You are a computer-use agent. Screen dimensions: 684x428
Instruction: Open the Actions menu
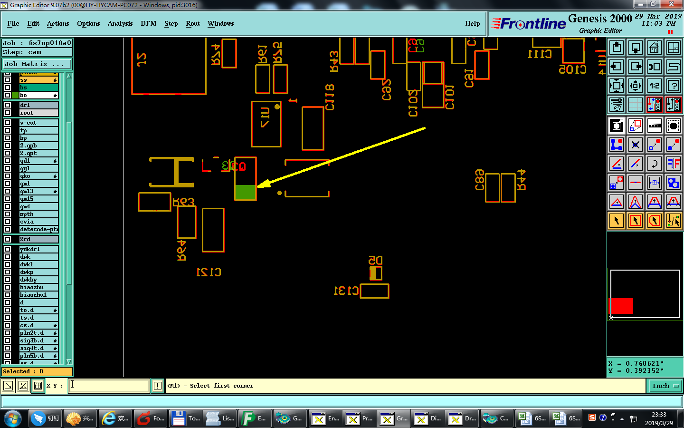[x=58, y=23]
